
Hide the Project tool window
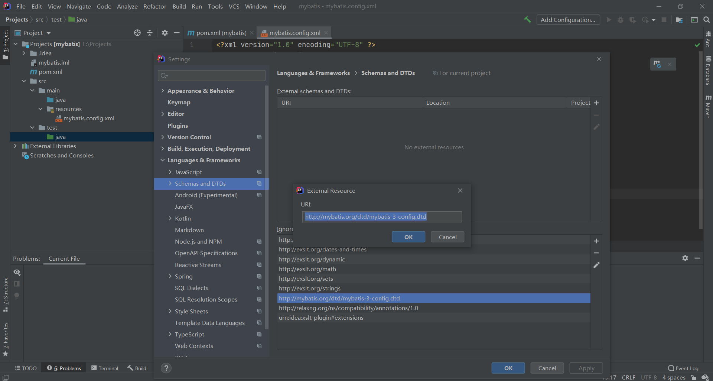click(x=177, y=33)
